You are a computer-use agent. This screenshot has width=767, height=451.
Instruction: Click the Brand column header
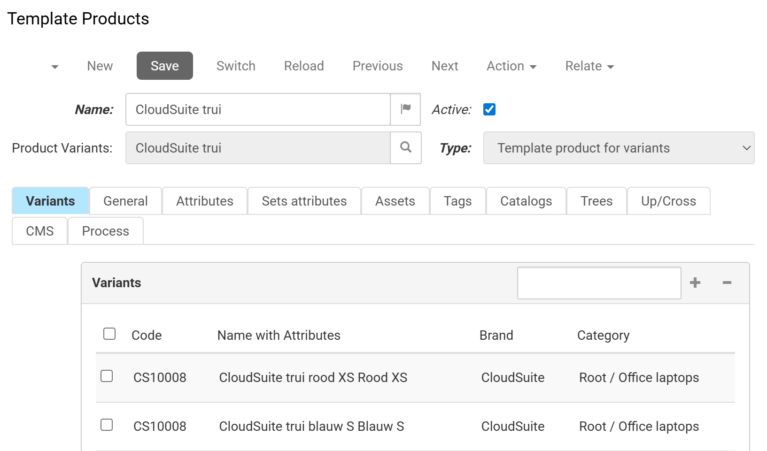tap(496, 335)
